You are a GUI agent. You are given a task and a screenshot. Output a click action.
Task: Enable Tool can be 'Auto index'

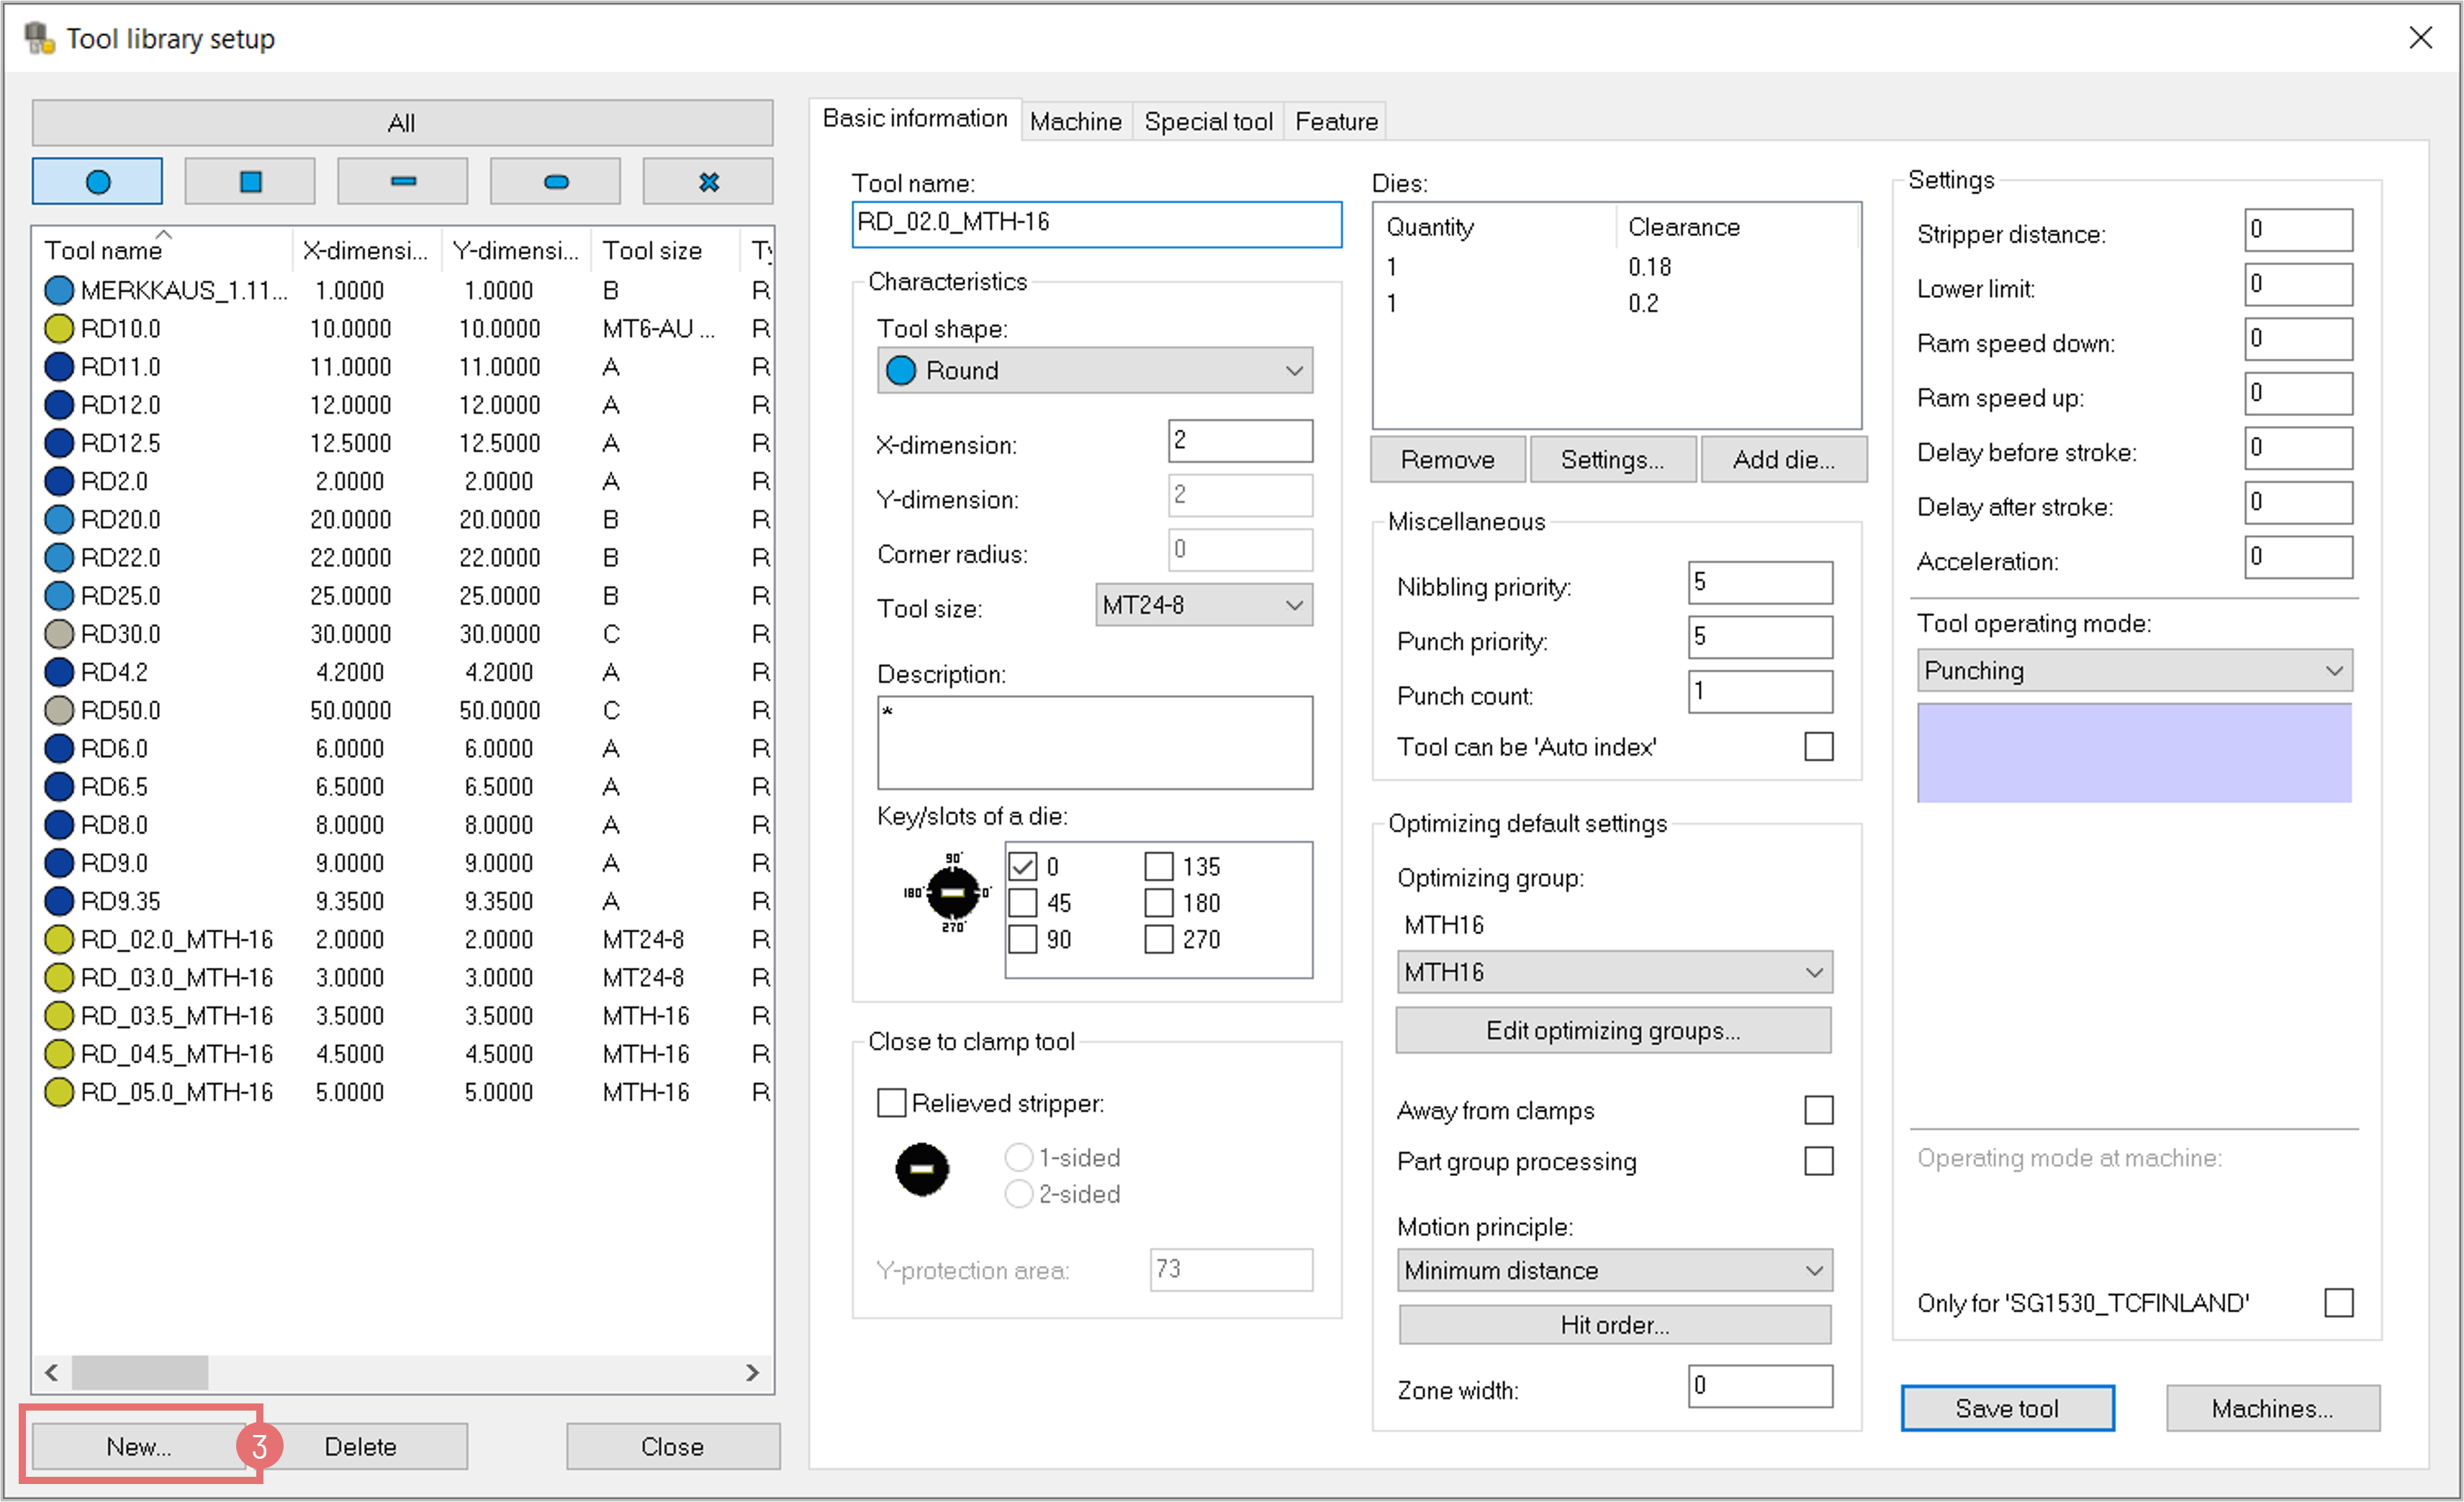tap(1818, 747)
